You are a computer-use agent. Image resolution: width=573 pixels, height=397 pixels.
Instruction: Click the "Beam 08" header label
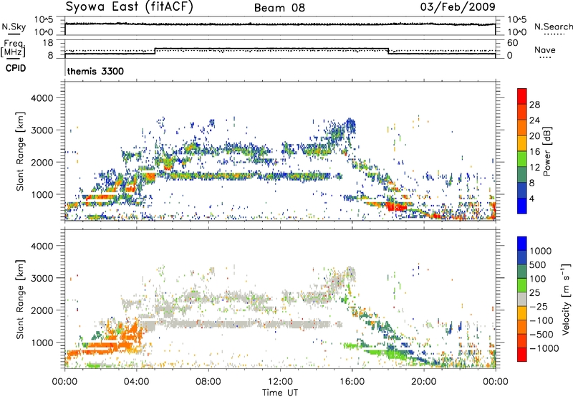pos(279,8)
